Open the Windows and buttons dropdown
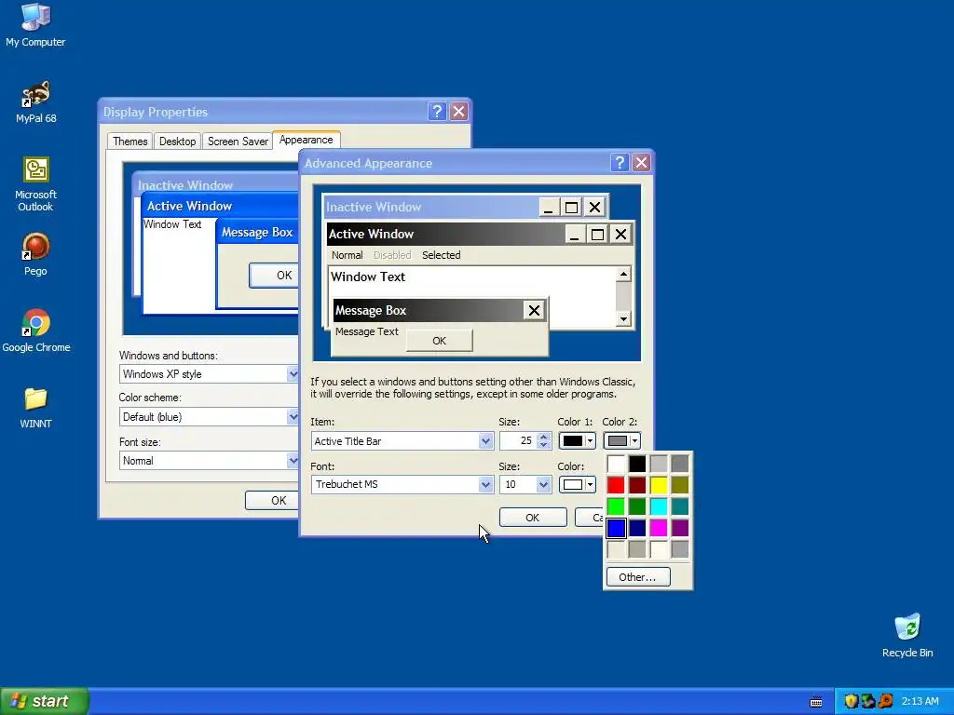 [293, 374]
